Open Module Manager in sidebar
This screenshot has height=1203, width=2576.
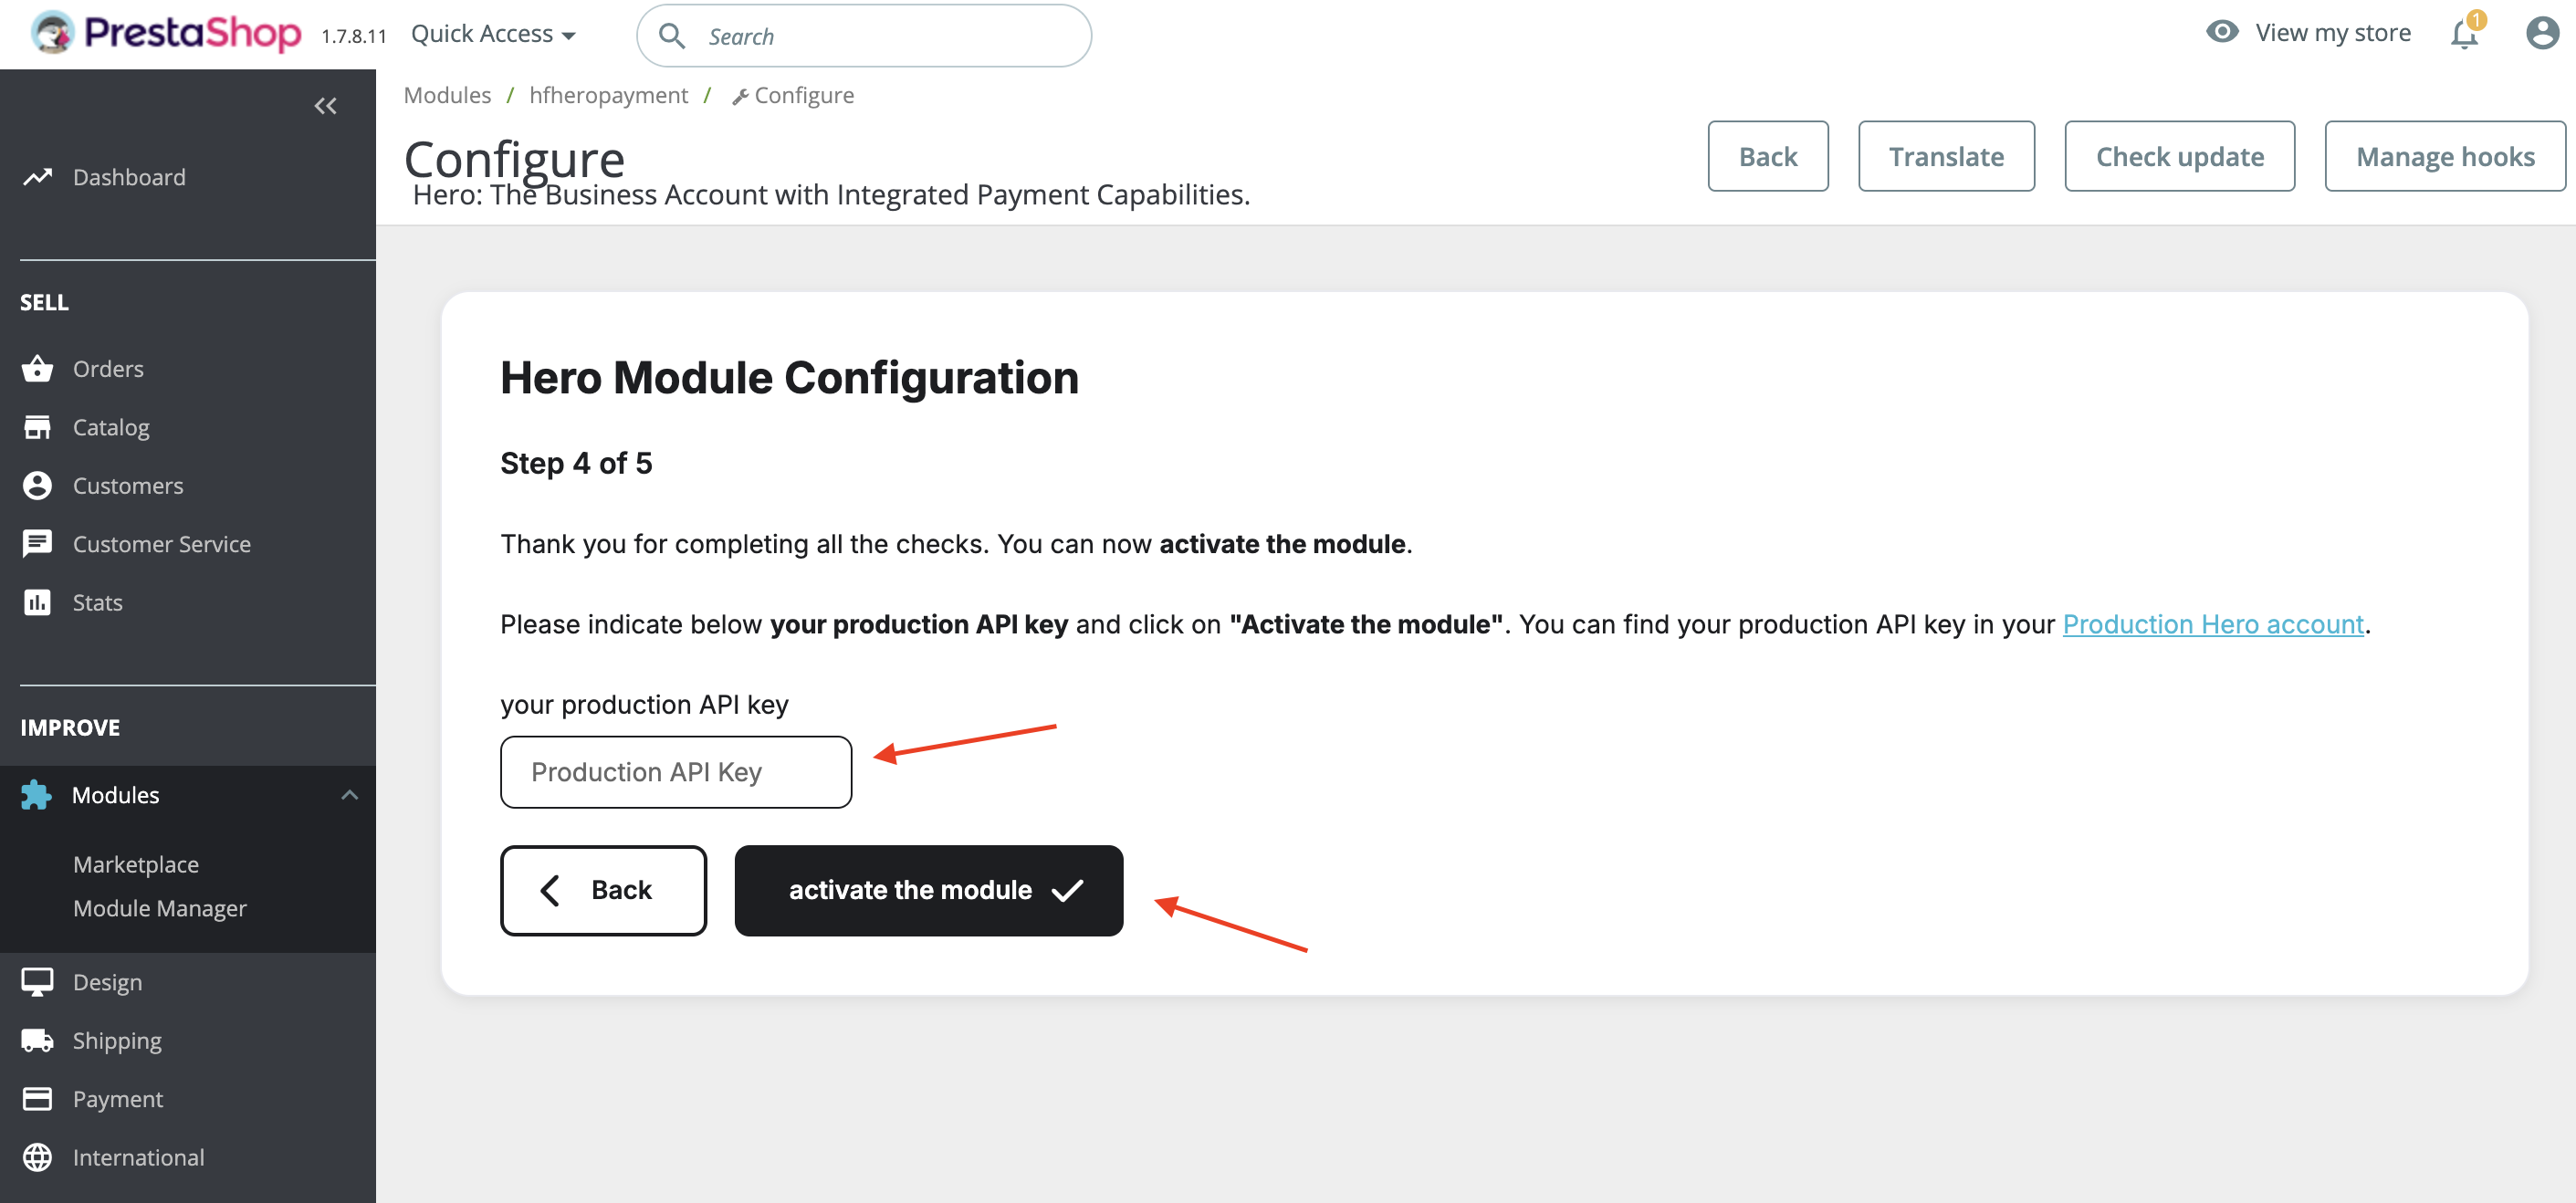pos(159,908)
